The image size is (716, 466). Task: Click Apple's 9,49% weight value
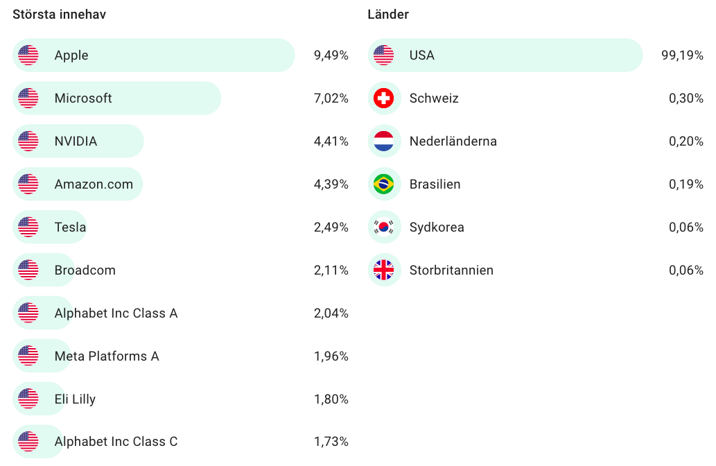(331, 55)
